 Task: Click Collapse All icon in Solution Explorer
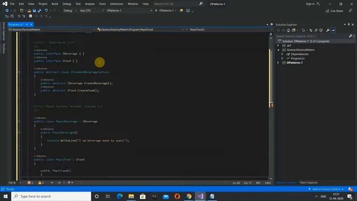coord(316,30)
